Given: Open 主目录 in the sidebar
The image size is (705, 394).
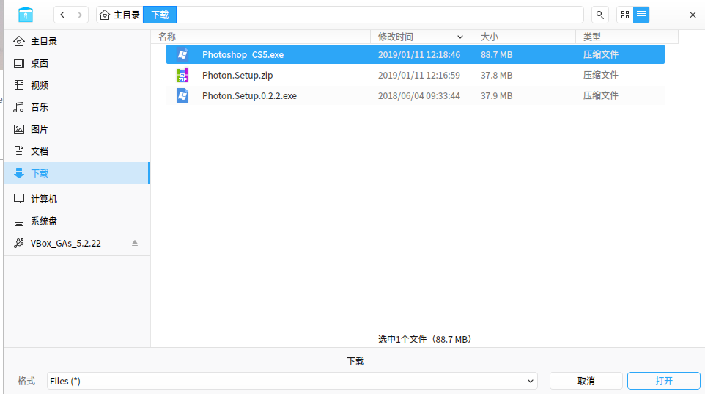Looking at the screenshot, I should 77,41.
